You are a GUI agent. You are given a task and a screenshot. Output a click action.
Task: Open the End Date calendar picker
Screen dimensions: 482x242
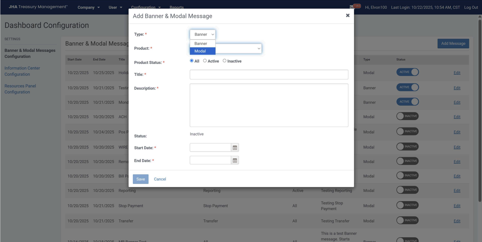pos(235,160)
